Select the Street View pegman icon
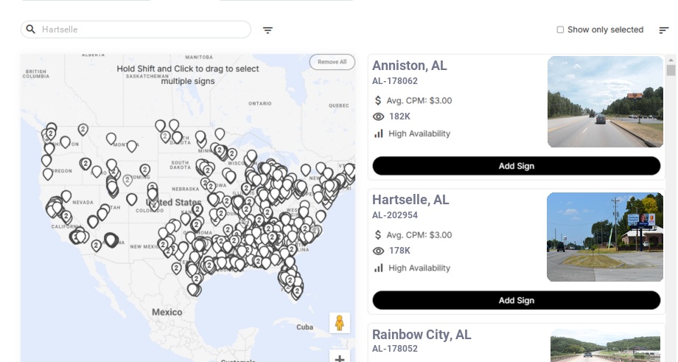 coord(340,323)
